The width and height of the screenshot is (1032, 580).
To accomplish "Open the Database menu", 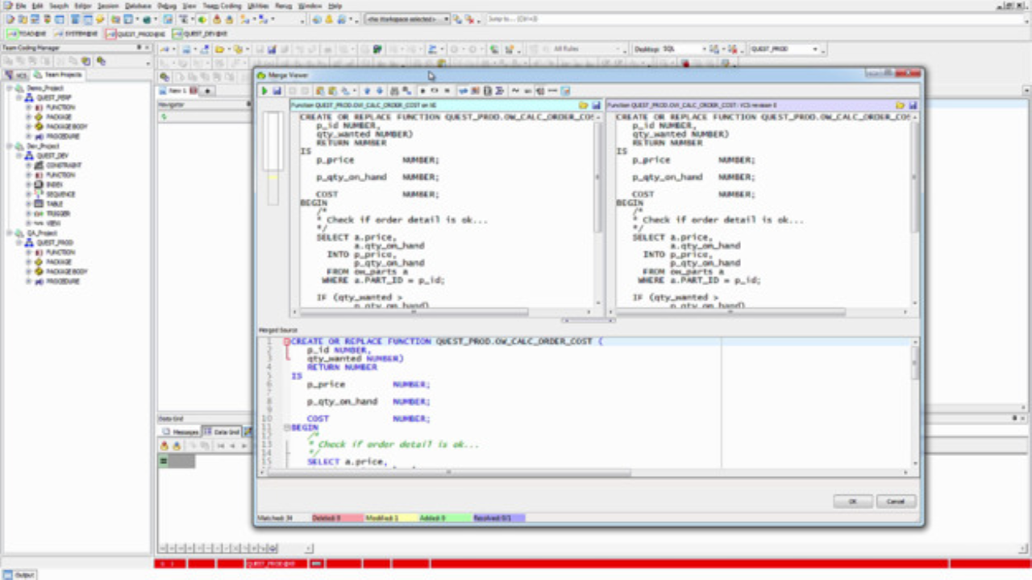I will tap(138, 6).
